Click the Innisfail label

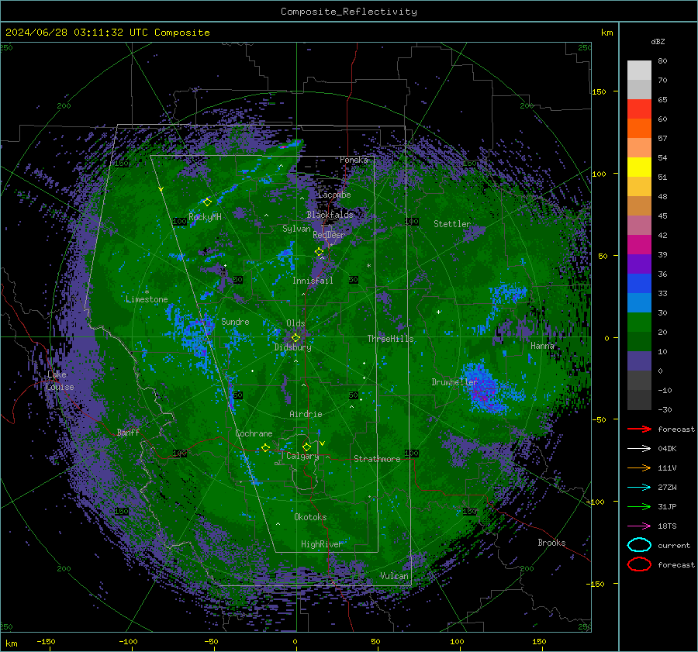pyautogui.click(x=313, y=281)
